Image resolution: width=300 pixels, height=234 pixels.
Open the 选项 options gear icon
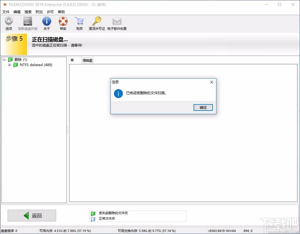coord(8,21)
